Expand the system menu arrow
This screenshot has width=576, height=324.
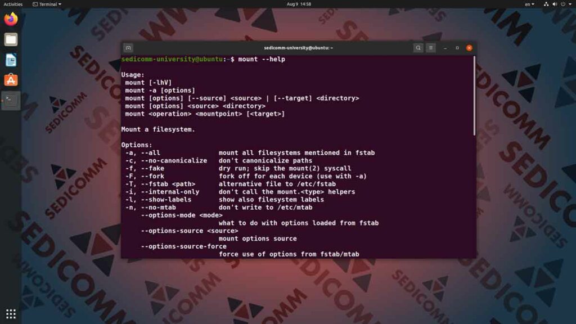[570, 4]
